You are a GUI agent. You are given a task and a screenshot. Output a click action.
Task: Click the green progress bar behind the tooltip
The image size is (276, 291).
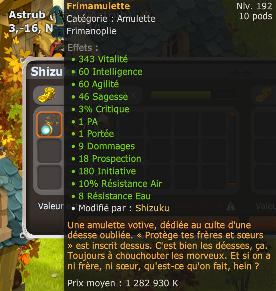[181, 95]
